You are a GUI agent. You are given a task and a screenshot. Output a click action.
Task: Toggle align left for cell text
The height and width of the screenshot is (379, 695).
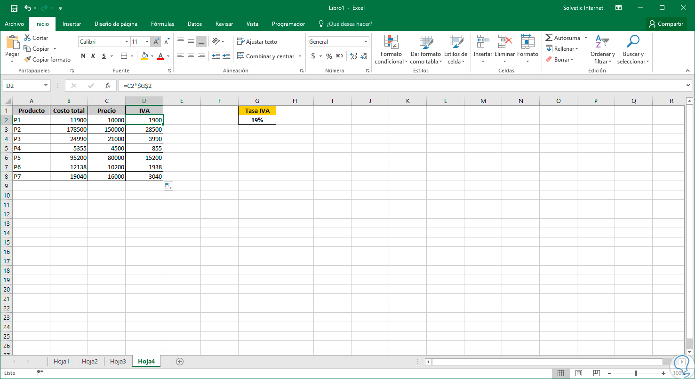(x=180, y=56)
